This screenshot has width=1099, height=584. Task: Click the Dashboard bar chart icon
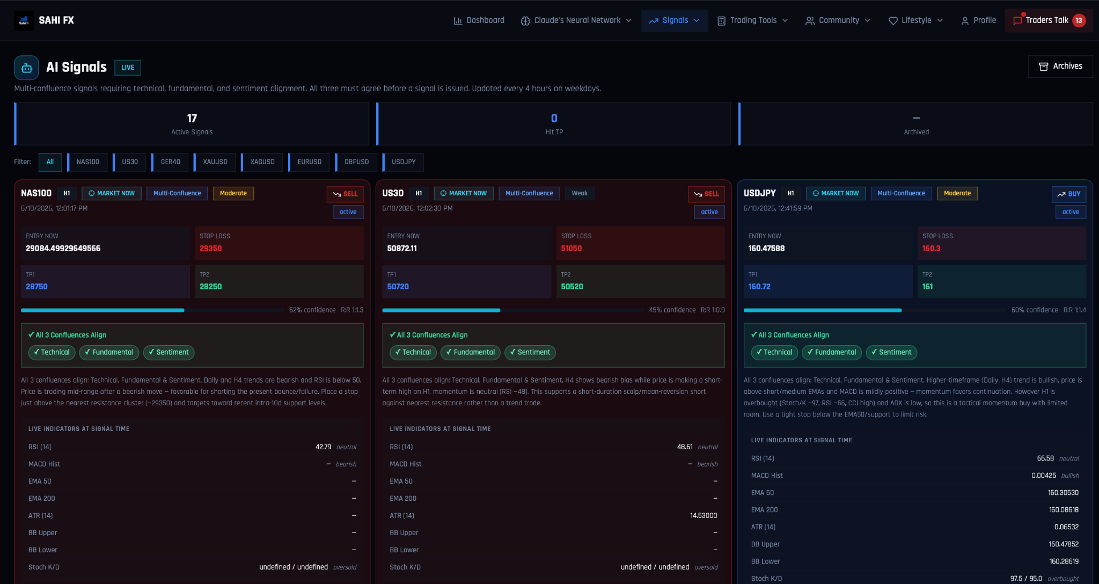click(x=458, y=21)
